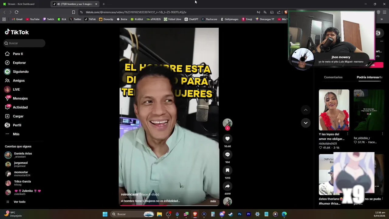Open Steam from the taskbar
This screenshot has height=219, width=389.
(x=231, y=214)
